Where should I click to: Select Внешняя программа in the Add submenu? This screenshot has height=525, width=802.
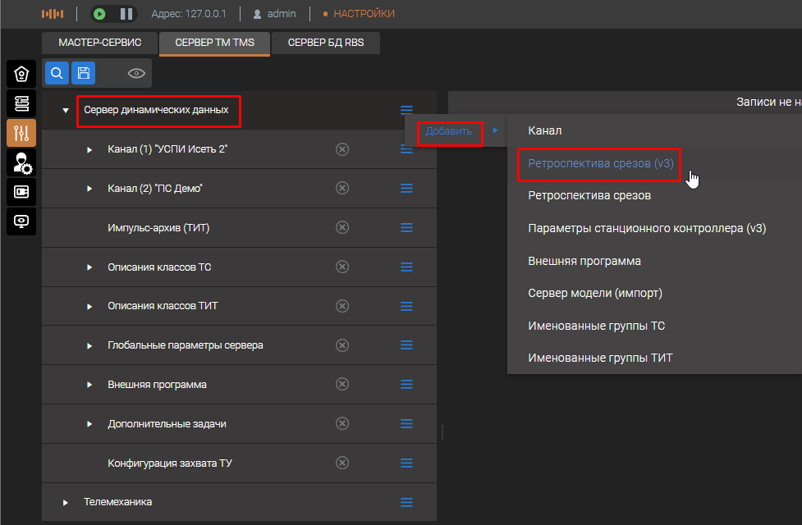(584, 261)
